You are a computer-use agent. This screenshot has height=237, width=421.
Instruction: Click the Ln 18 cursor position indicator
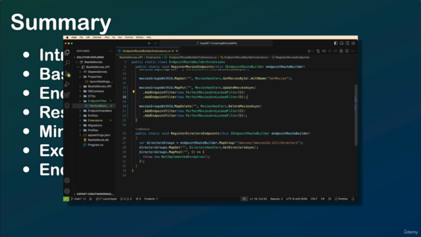(x=259, y=199)
